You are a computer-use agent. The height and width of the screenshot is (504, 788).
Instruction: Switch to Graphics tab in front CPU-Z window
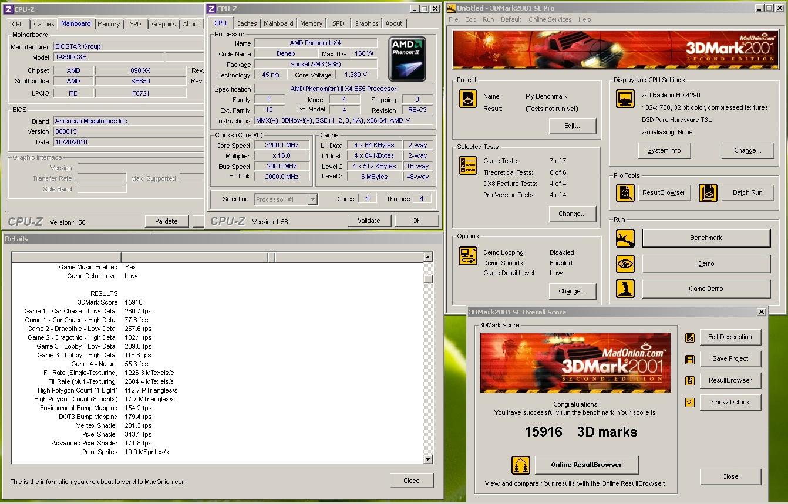tap(366, 23)
